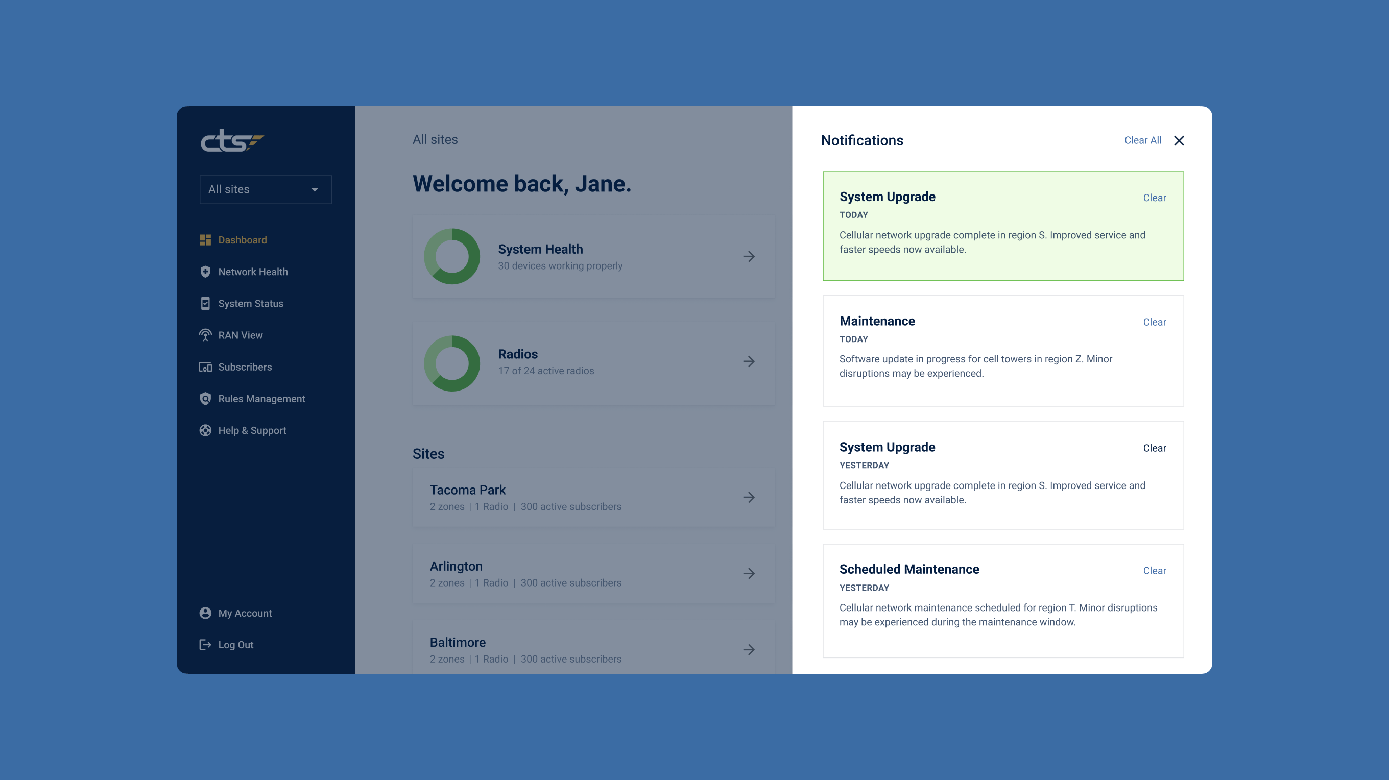Clear the Maintenance notification

click(1154, 322)
